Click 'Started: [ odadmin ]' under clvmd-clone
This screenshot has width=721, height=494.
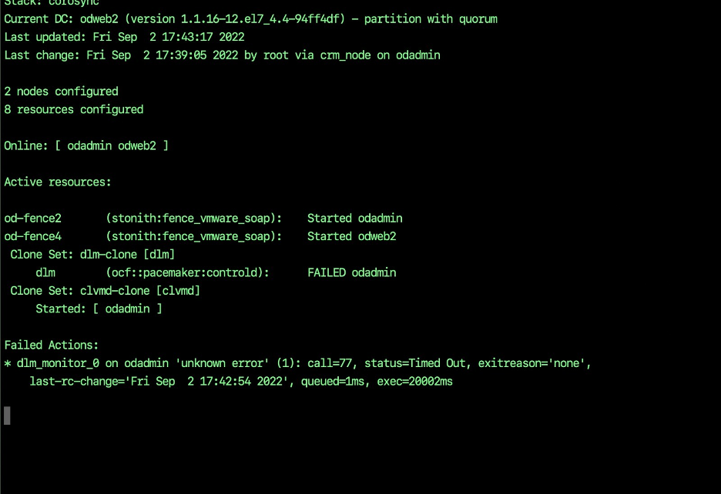point(99,309)
